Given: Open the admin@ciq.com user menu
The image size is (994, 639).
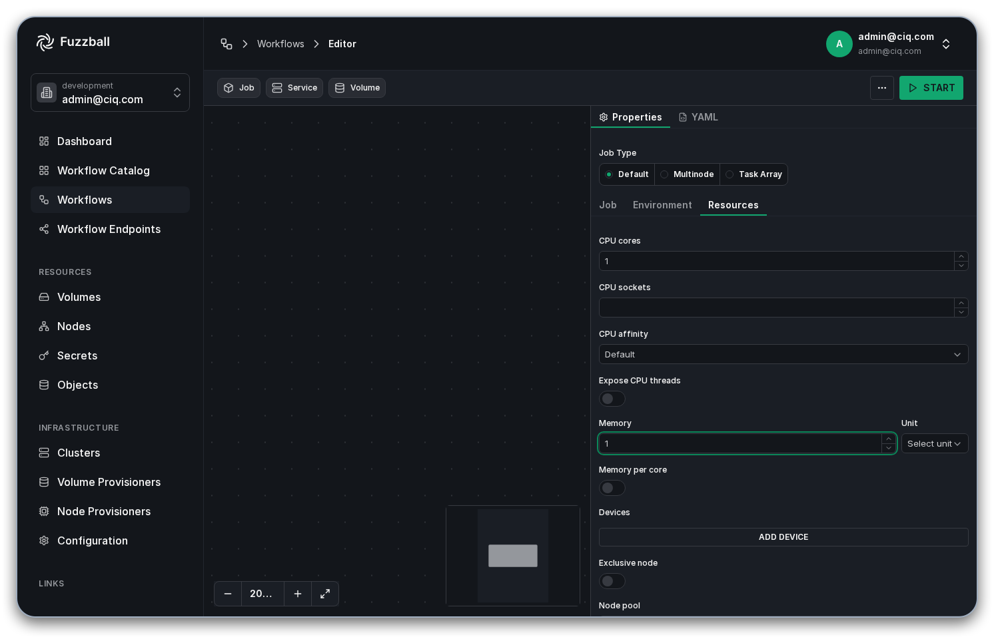Looking at the screenshot, I should 888,44.
